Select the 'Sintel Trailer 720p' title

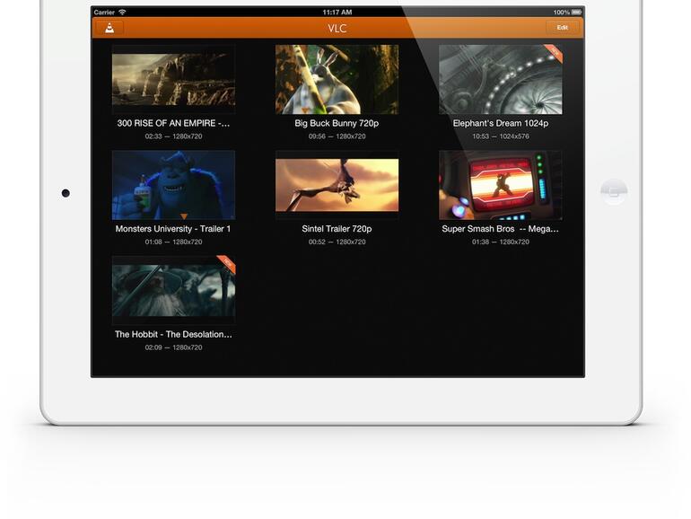[x=337, y=229]
